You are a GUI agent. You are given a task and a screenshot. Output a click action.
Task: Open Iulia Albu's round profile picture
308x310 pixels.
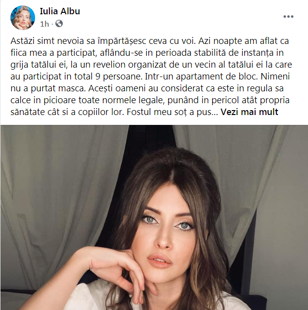coord(23,18)
